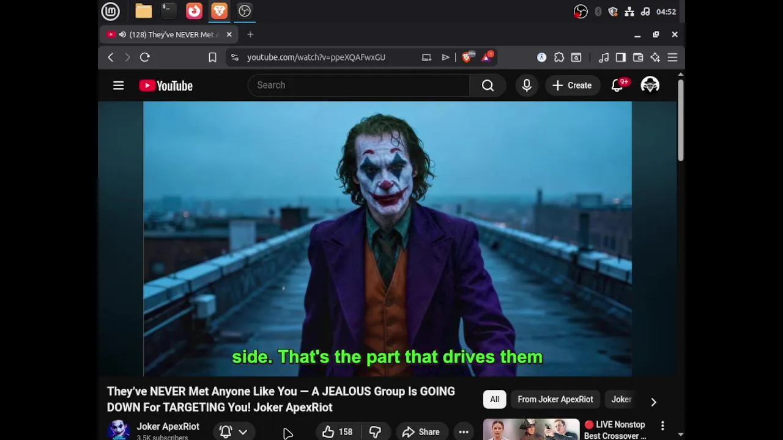Open a new browser tab
The height and width of the screenshot is (440, 783).
(250, 35)
